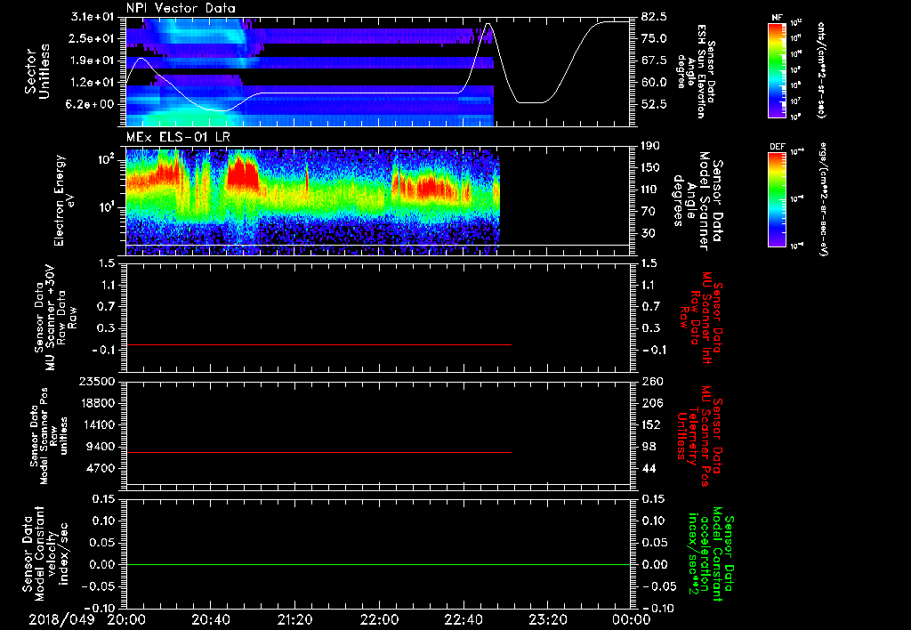Click the red line in the MU Scanner +30V panel

point(318,345)
